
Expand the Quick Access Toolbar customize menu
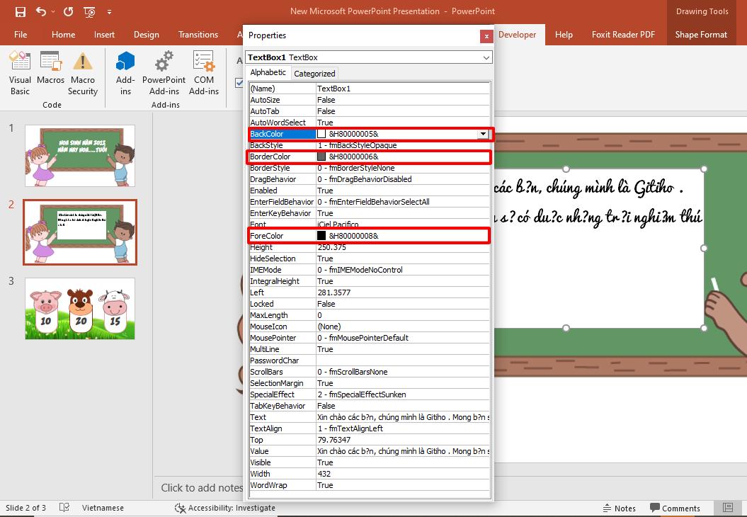coord(109,12)
